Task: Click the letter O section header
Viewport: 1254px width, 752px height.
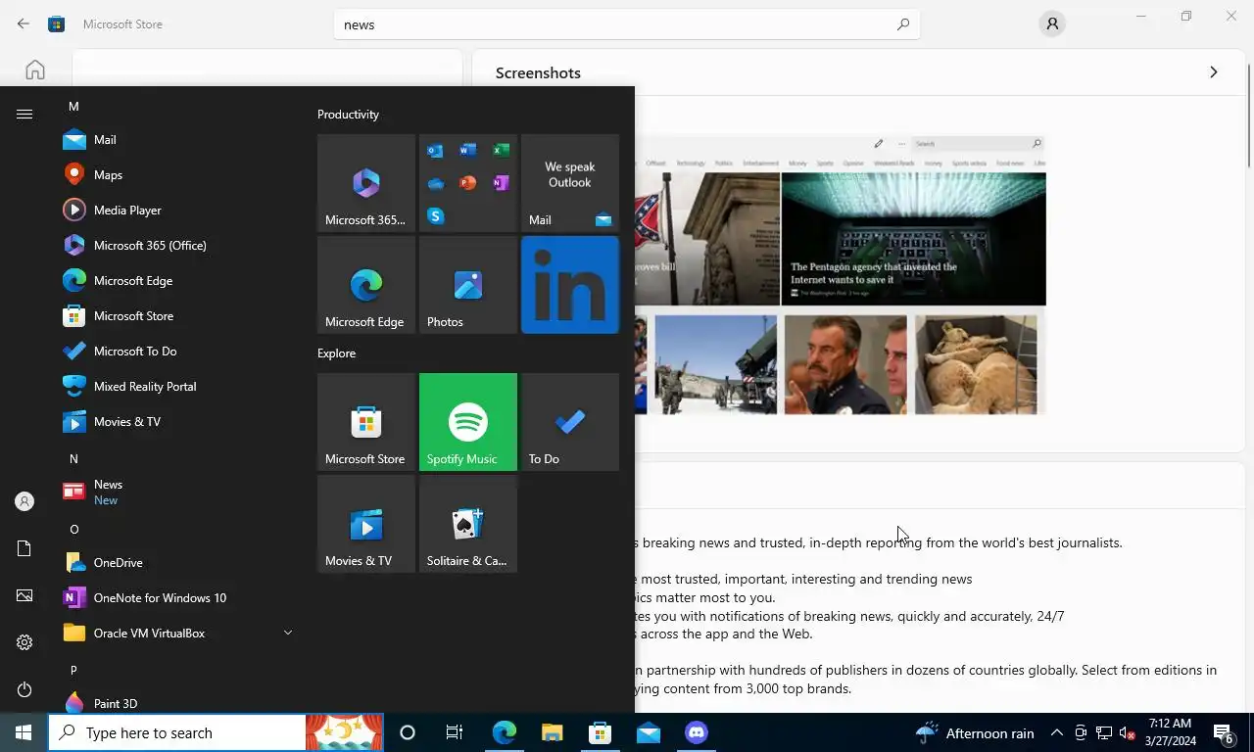Action: pyautogui.click(x=73, y=529)
